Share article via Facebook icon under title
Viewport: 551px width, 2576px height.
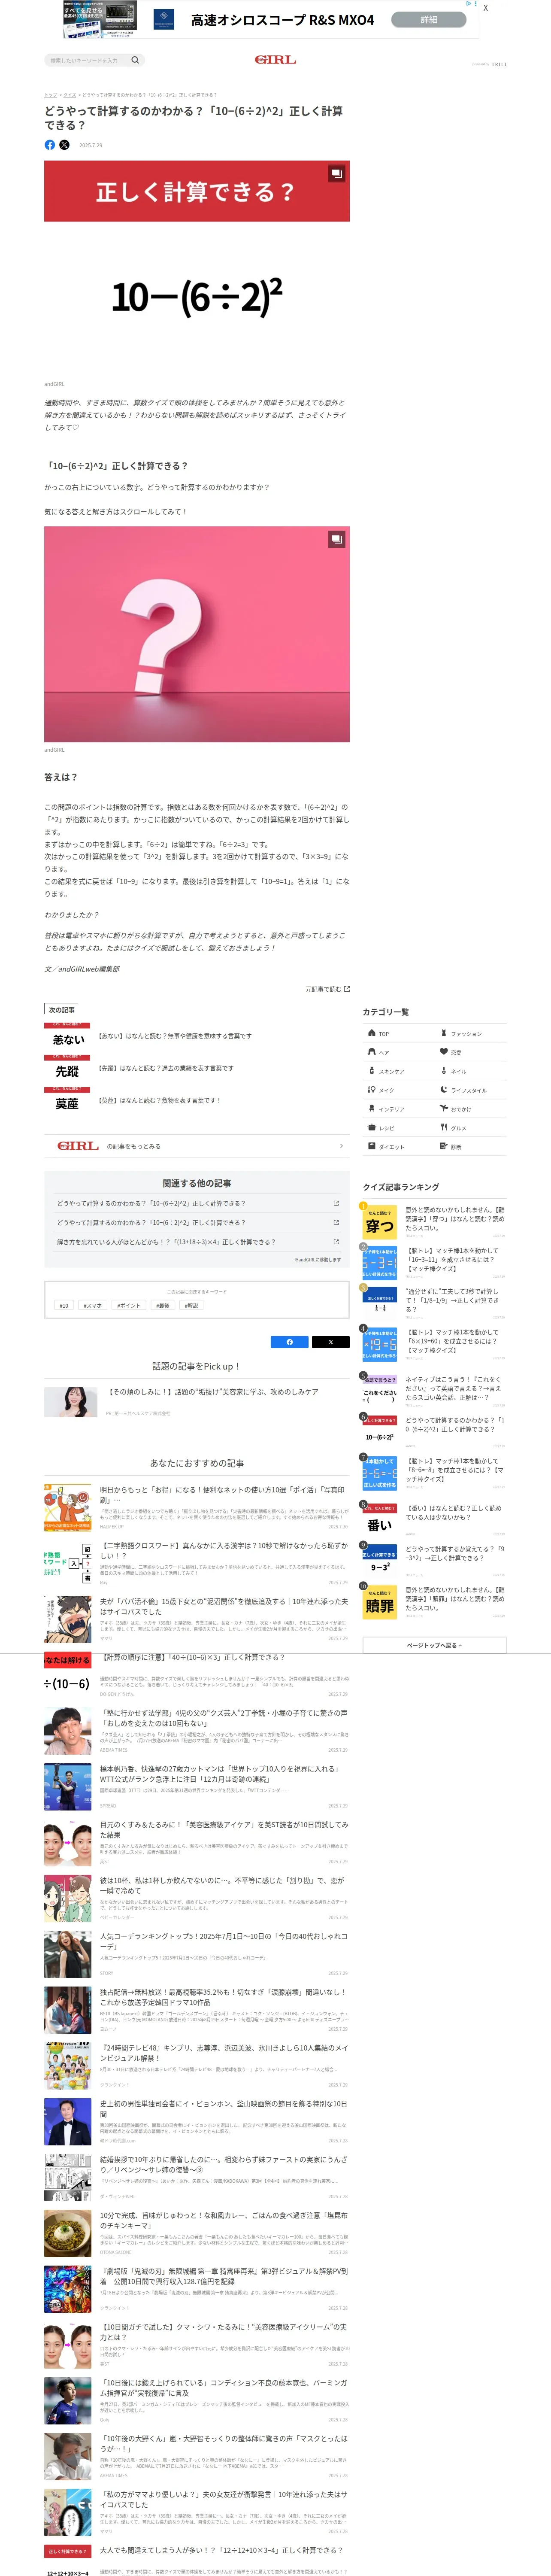50,145
